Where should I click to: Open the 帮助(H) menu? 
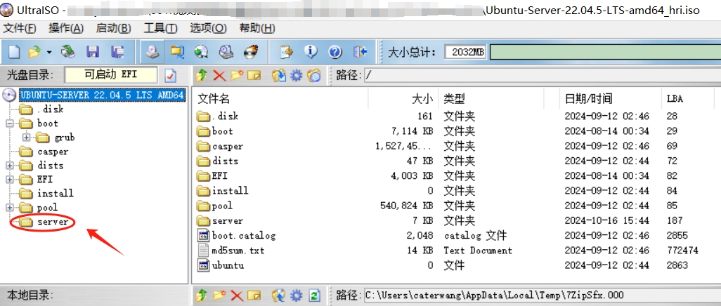(257, 29)
